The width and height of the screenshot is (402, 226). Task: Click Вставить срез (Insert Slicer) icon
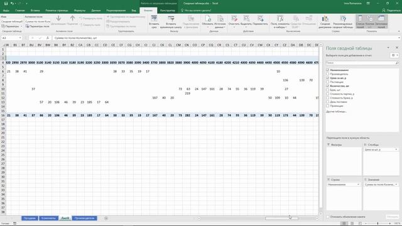click(x=154, y=19)
